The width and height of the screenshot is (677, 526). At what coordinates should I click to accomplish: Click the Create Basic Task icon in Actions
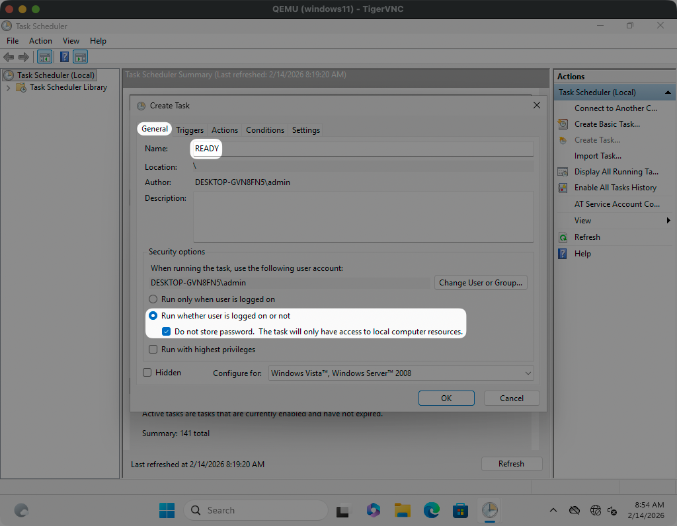click(563, 124)
